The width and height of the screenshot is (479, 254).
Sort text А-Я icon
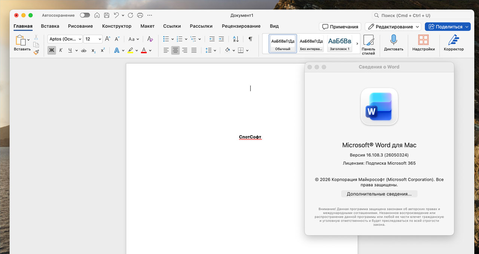pyautogui.click(x=236, y=39)
